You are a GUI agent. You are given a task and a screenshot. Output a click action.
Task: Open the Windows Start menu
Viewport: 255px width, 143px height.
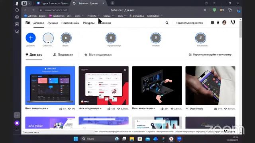pyautogui.click(x=76, y=139)
